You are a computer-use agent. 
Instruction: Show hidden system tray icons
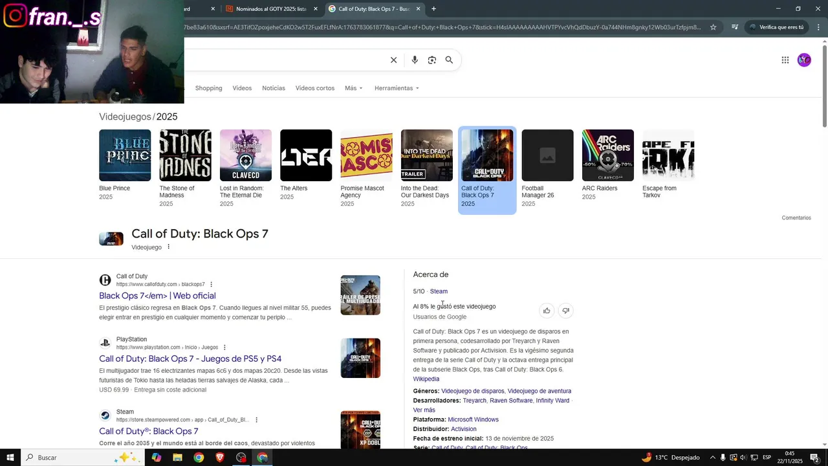(x=712, y=458)
